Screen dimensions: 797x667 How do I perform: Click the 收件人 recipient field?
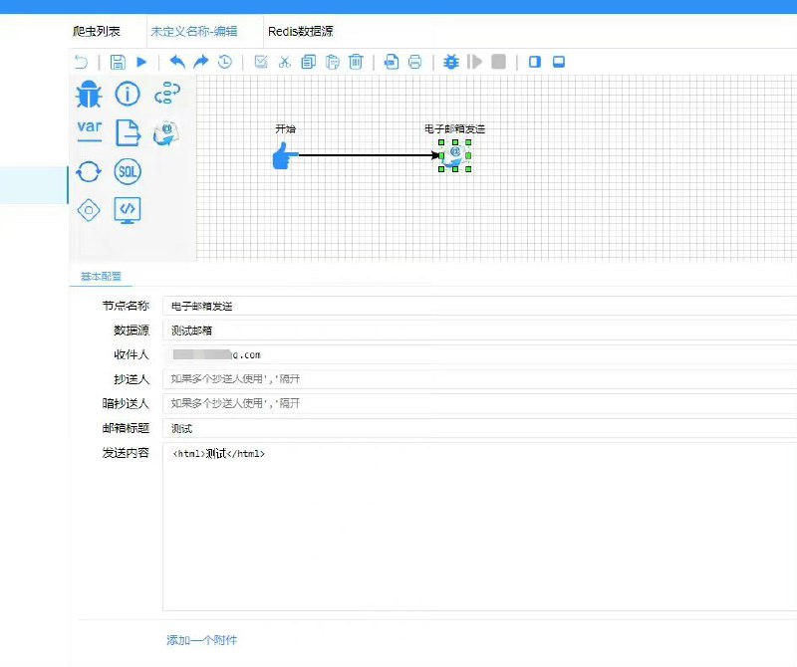(479, 354)
